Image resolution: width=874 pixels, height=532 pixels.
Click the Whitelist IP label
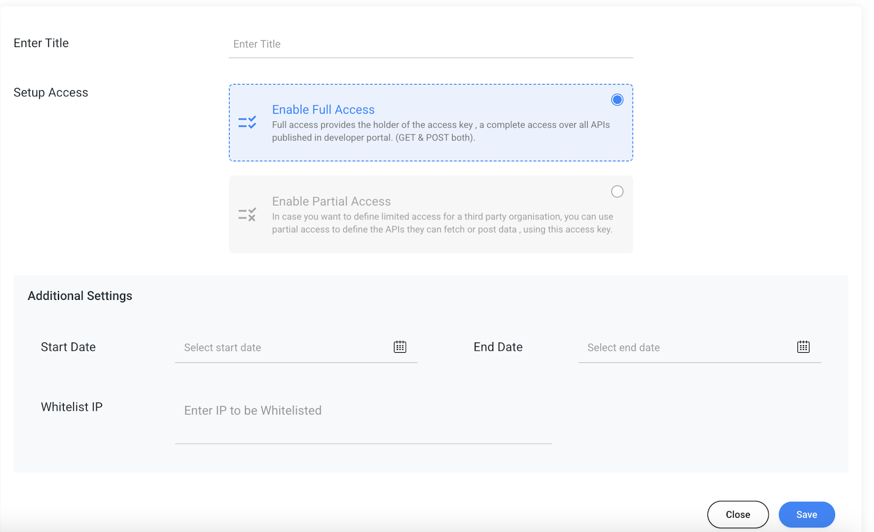pyautogui.click(x=72, y=407)
